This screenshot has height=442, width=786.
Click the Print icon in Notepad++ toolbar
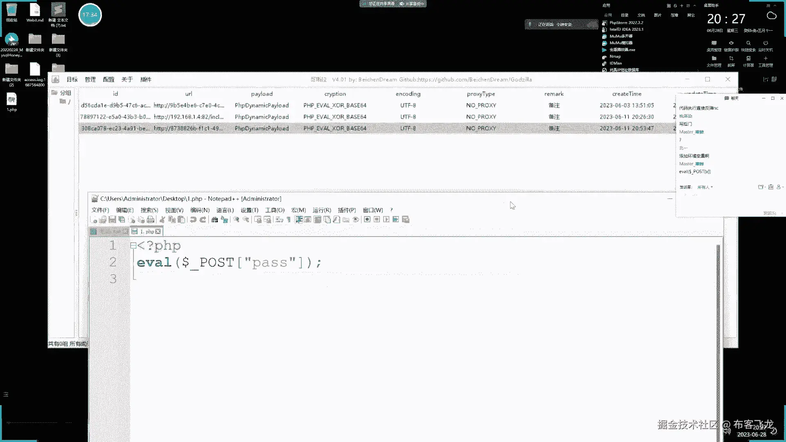click(151, 220)
